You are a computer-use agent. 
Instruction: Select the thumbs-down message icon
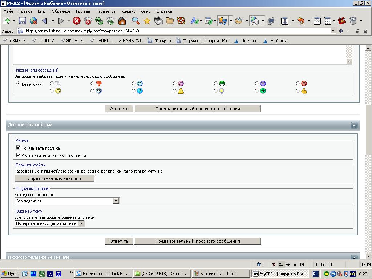tap(93, 84)
